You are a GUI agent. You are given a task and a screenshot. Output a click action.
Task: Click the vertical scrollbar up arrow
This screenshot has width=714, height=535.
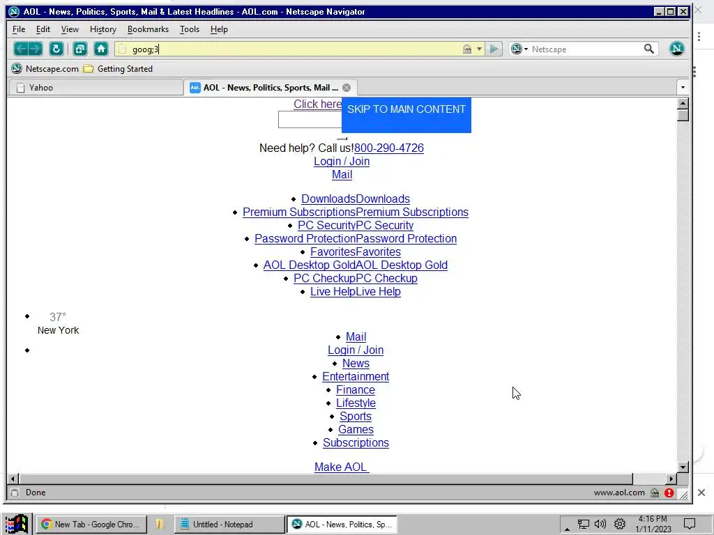[683, 103]
